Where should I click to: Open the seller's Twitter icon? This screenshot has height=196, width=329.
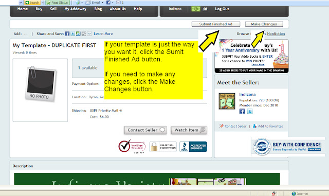(x=250, y=112)
